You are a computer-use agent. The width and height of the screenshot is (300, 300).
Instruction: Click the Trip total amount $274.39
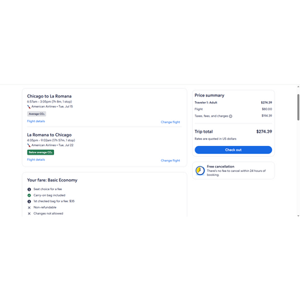(x=264, y=131)
